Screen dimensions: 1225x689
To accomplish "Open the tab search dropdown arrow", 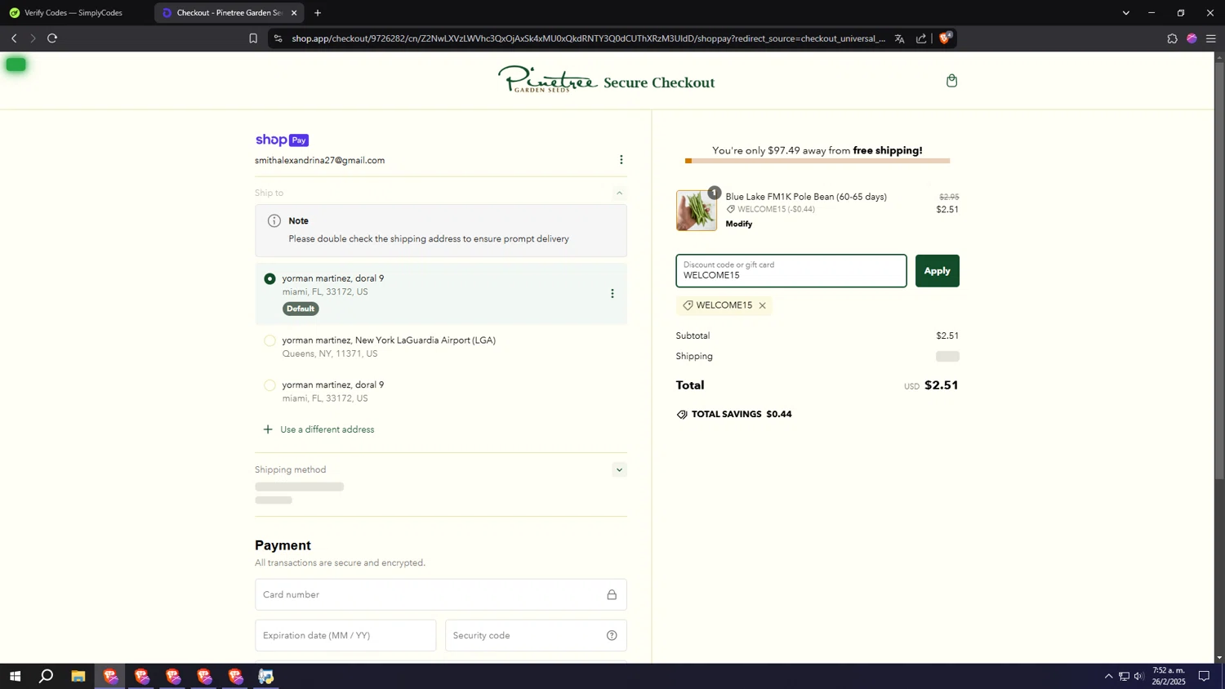I will pos(1125,13).
